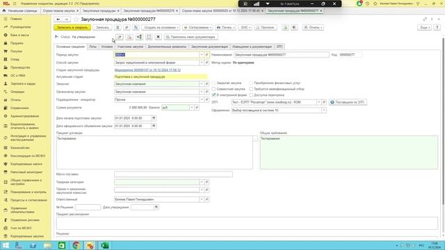Toggle the Доступна переторжка checkbox
The image size is (445, 250).
251,95
